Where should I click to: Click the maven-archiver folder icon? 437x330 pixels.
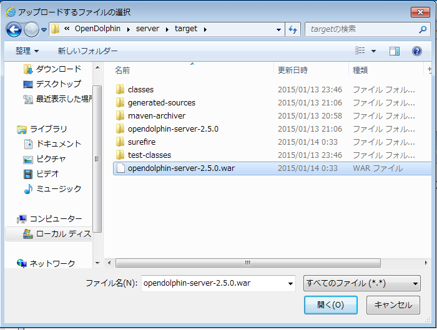120,115
